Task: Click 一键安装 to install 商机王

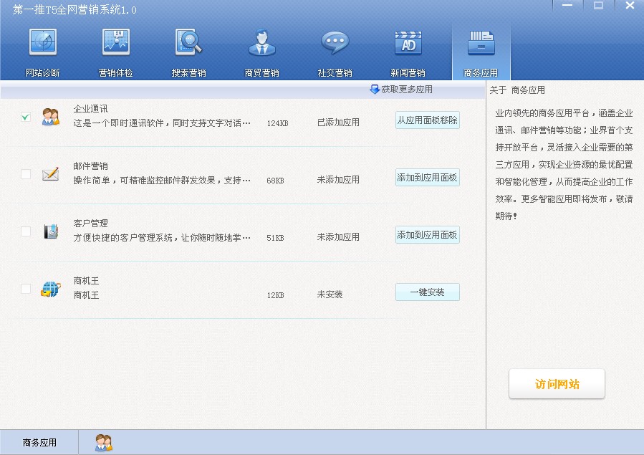Action: [427, 292]
